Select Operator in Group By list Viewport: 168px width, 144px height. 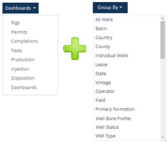[x=105, y=91]
